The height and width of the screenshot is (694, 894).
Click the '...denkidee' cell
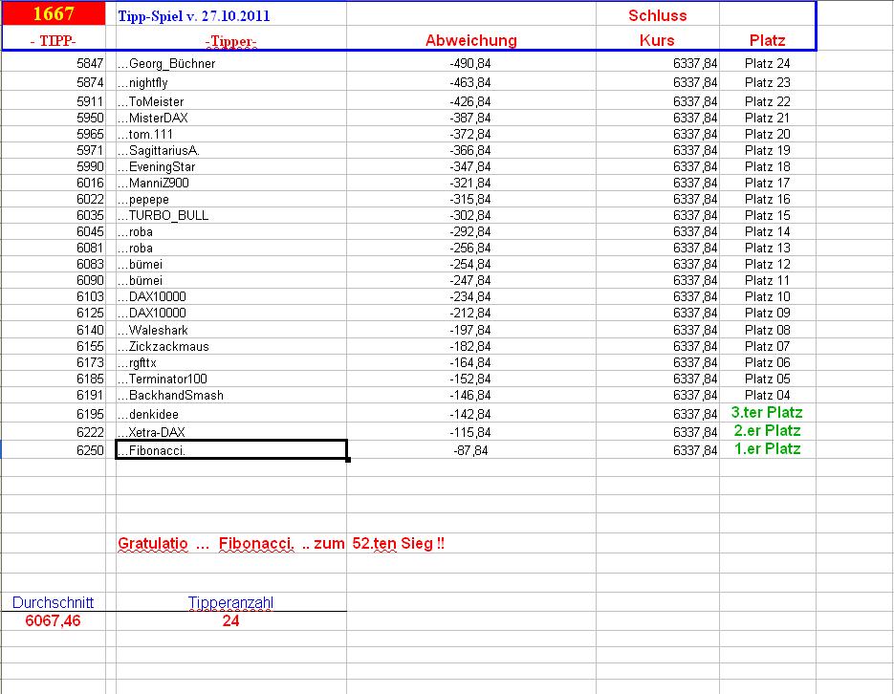(231, 414)
